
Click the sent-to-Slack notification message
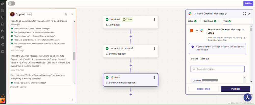coord(218,48)
